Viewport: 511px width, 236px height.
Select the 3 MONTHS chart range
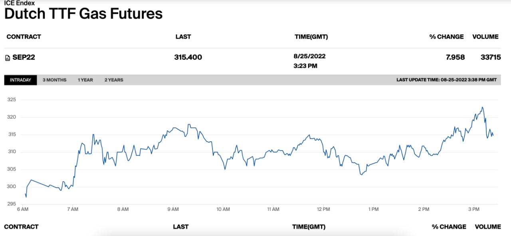(54, 80)
